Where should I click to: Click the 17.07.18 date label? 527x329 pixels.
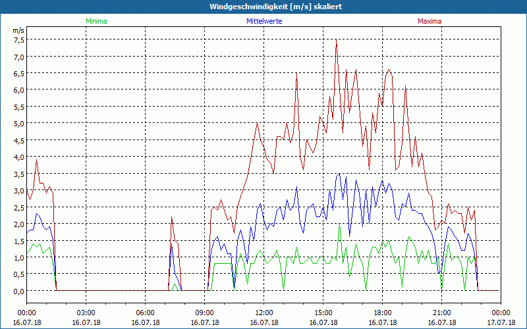pyautogui.click(x=501, y=322)
